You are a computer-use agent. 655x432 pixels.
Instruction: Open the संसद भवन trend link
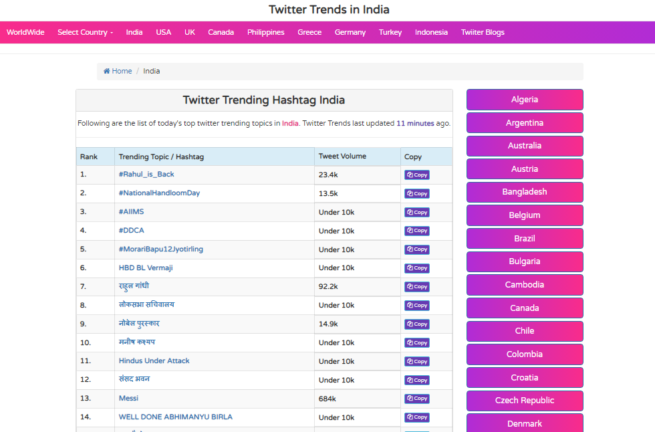point(134,379)
